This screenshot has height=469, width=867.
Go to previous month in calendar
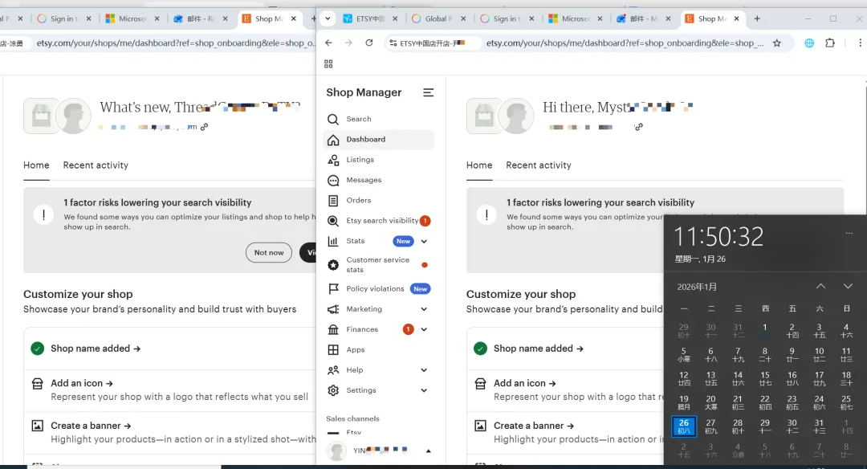pos(820,287)
